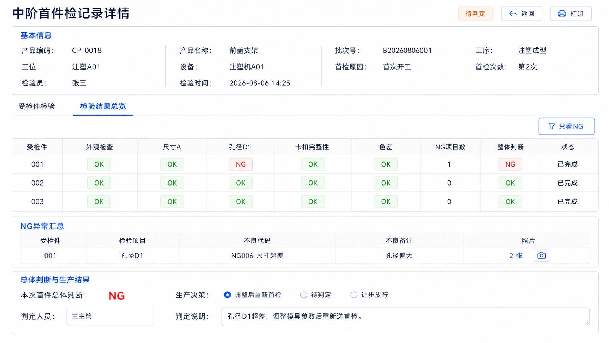
Task: Click the NG项目数 column header
Action: pyautogui.click(x=450, y=147)
